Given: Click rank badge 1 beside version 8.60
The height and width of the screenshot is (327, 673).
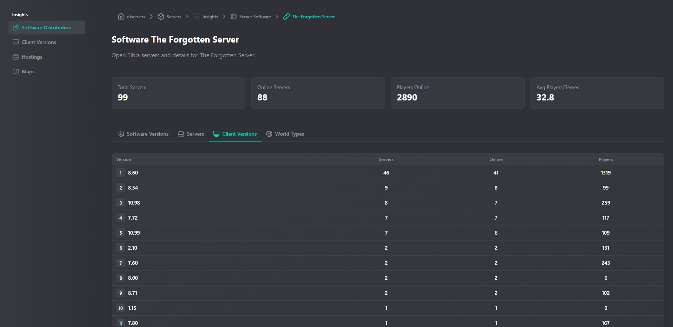Looking at the screenshot, I should point(120,173).
